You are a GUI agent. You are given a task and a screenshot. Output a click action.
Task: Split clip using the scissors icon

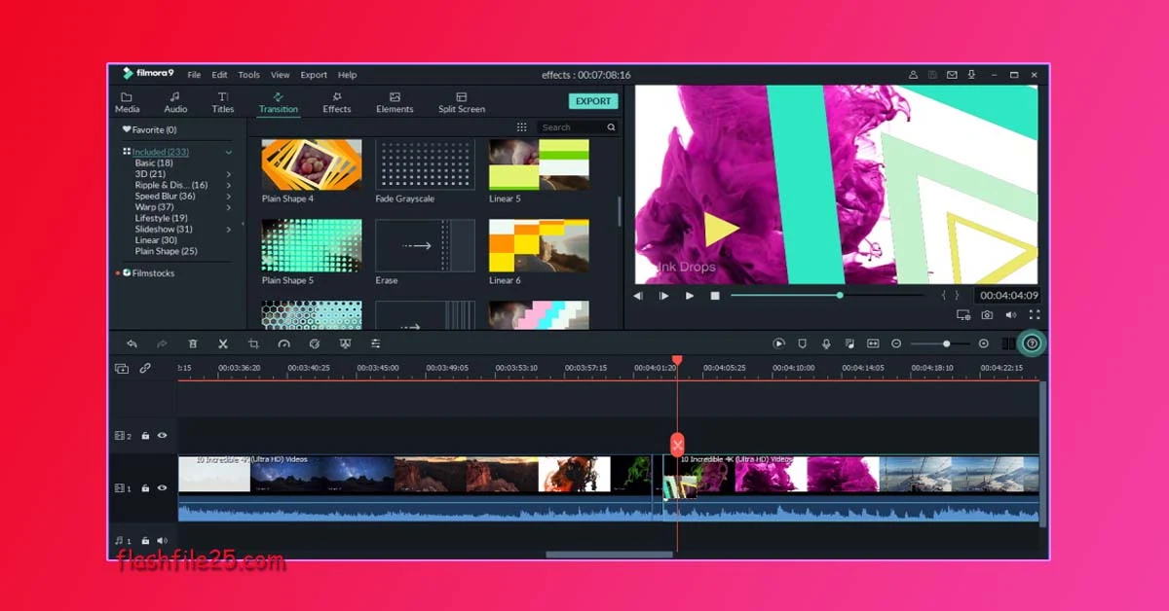pyautogui.click(x=223, y=343)
